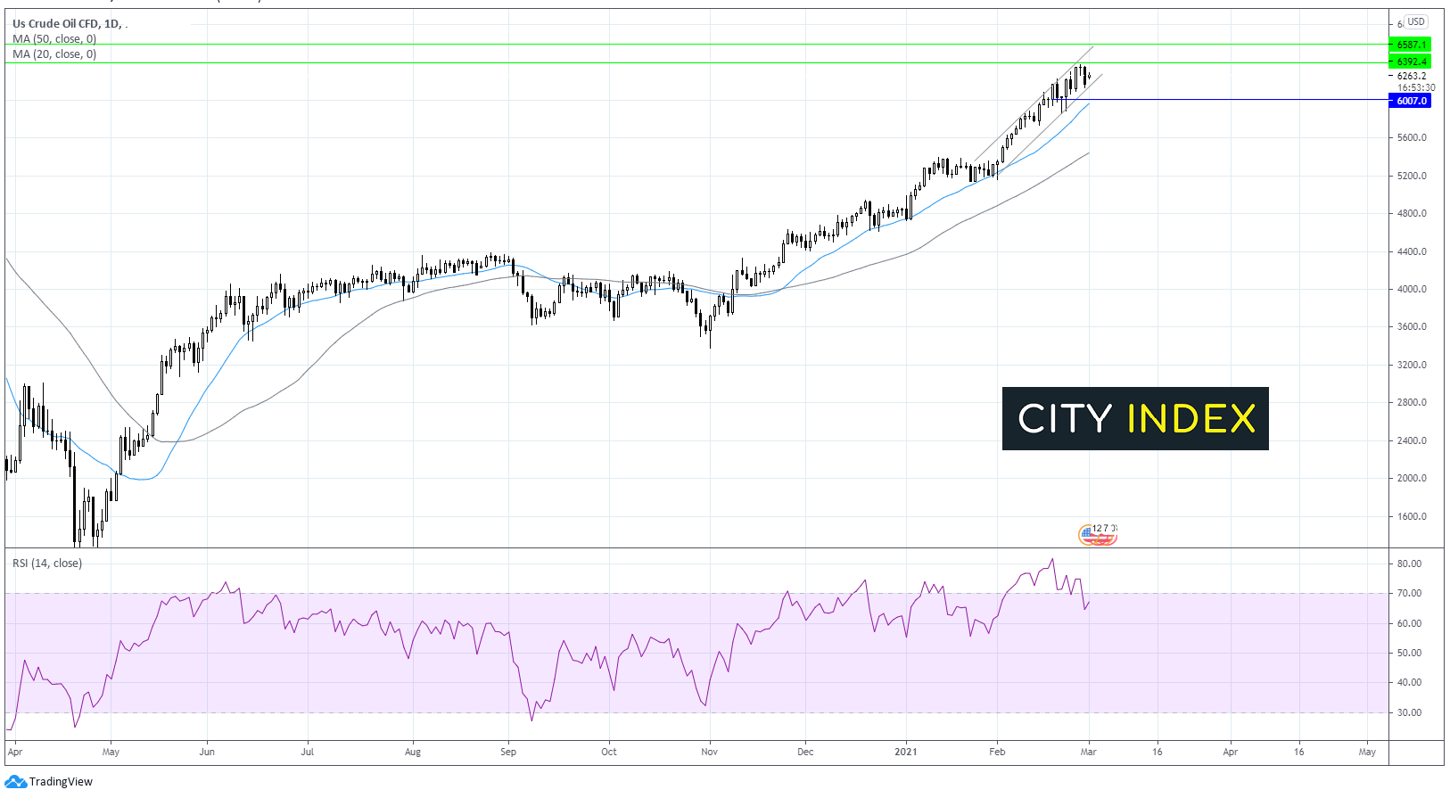Click the 2021 date axis label
The image size is (1450, 798).
coord(906,752)
